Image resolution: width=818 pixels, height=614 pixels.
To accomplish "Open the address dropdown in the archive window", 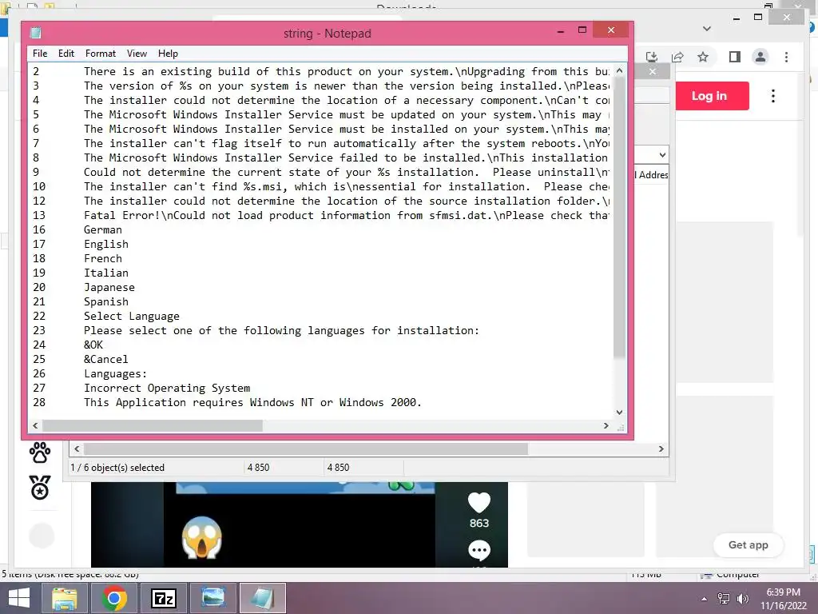I will tap(662, 155).
